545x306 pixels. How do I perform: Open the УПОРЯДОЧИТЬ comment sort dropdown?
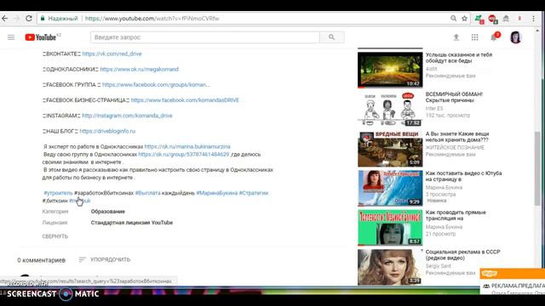tap(105, 259)
